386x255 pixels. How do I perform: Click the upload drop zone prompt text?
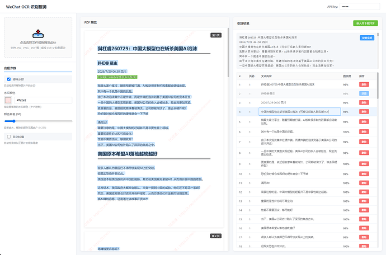[38, 42]
